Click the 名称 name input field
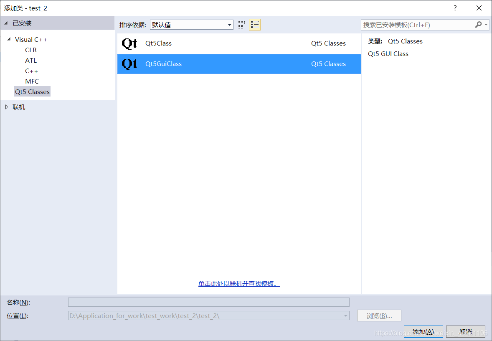The height and width of the screenshot is (341, 492). click(x=209, y=302)
